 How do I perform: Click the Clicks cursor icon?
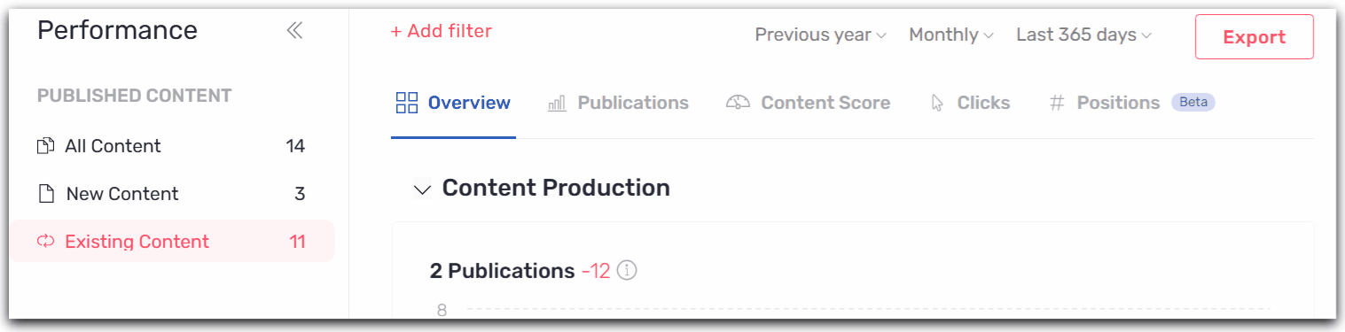[937, 103]
